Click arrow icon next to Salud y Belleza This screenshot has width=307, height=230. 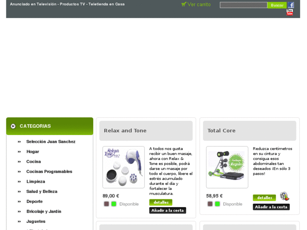click(x=19, y=192)
